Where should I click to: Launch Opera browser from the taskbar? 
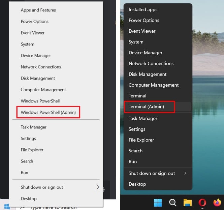coord(202,203)
